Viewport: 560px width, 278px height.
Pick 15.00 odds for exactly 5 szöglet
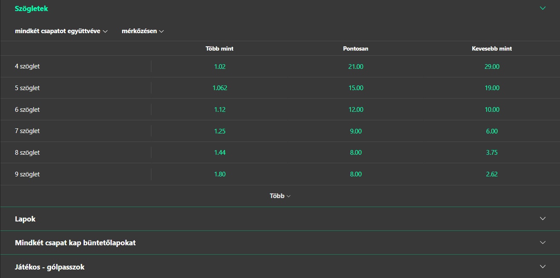(356, 88)
